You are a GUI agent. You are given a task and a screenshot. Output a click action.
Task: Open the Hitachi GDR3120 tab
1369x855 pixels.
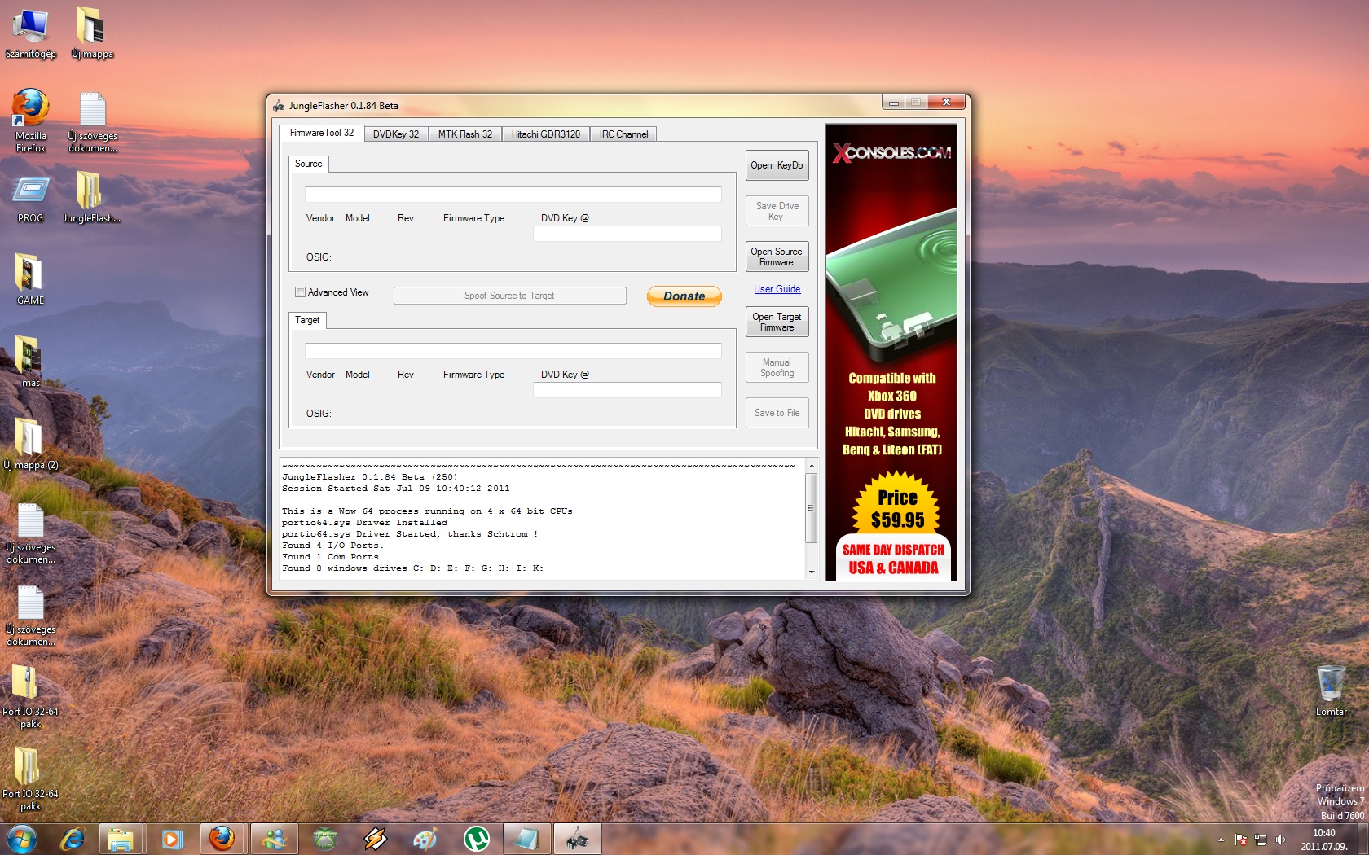point(545,134)
